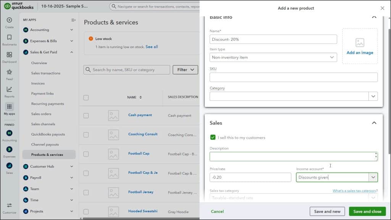Click the Save and close button
Image resolution: width=391 pixels, height=220 pixels.
[x=367, y=211]
